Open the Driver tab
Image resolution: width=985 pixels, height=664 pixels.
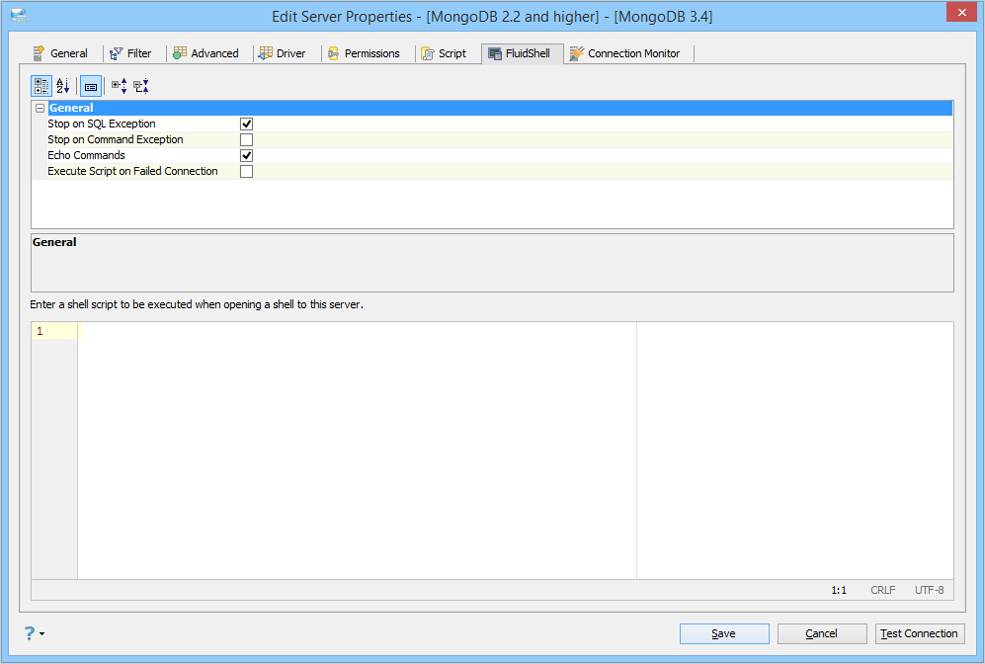click(283, 53)
